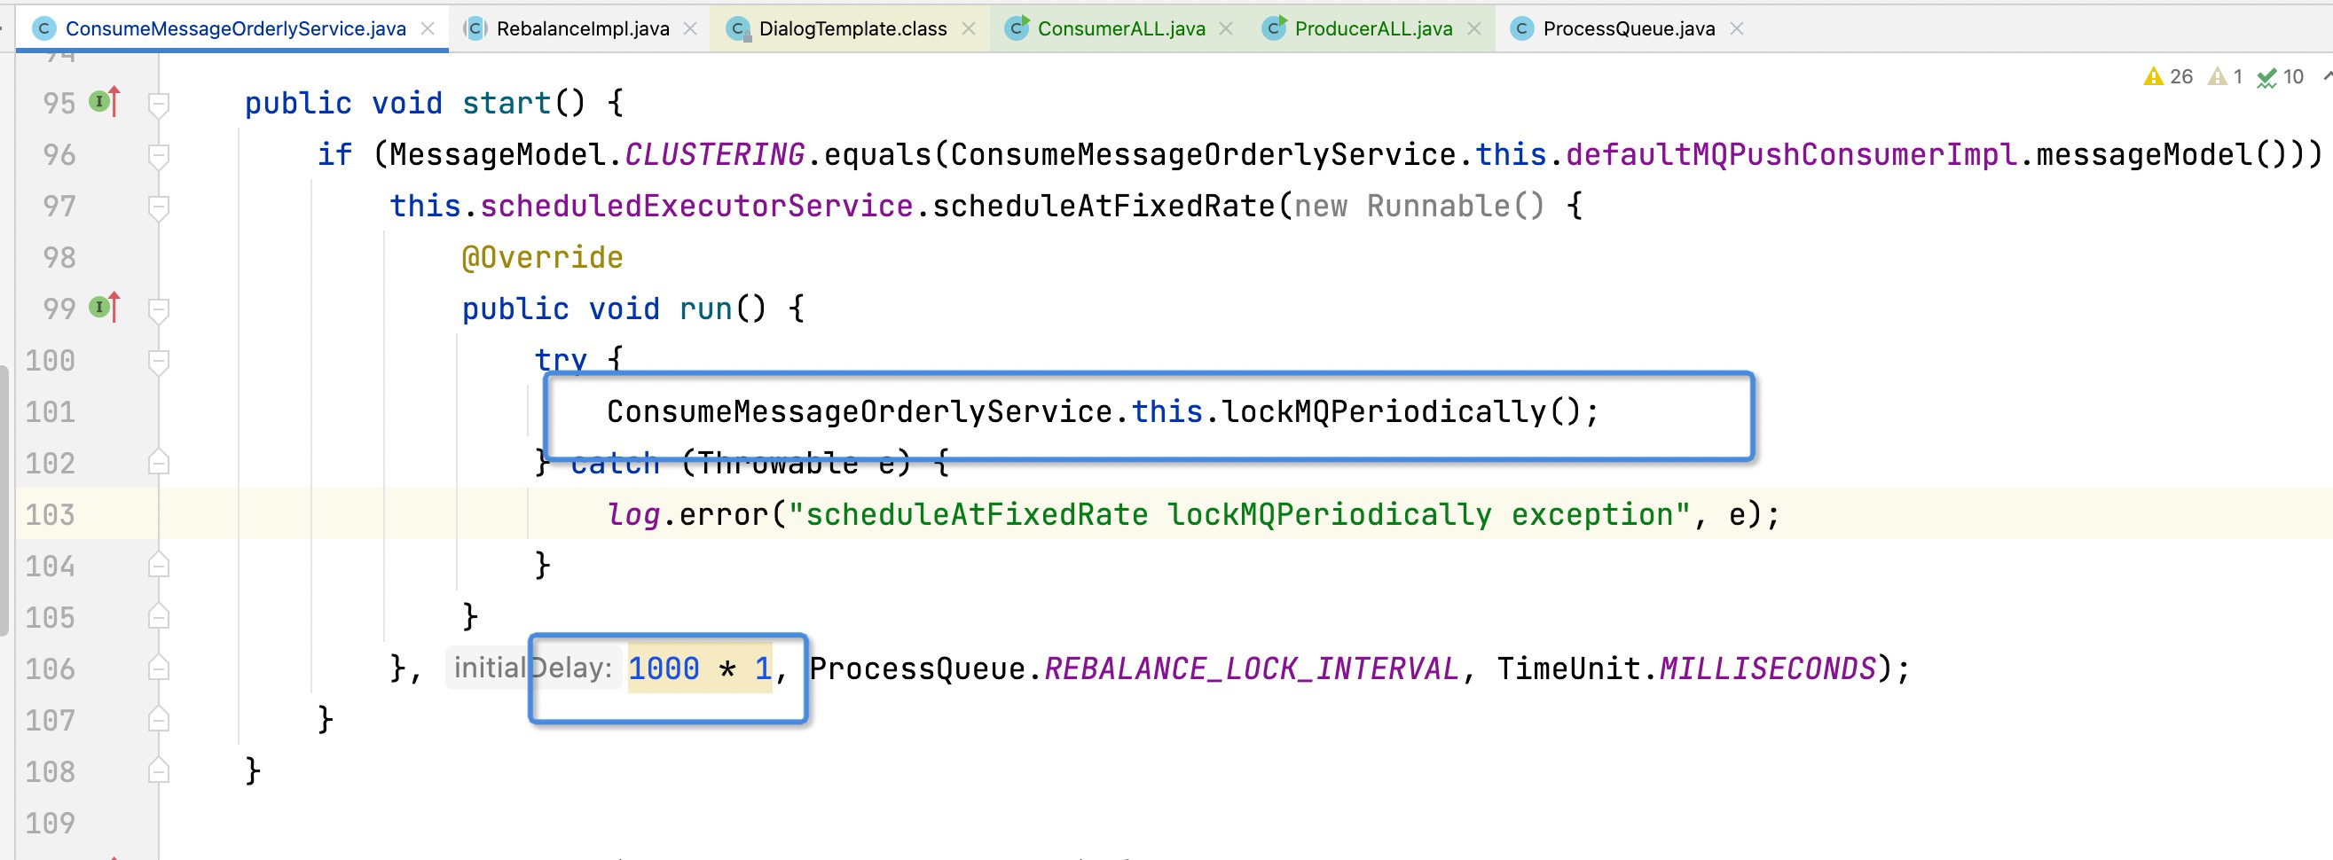Click the implements-method gutter icon on line 99
Screen dimensions: 2333x860
104,308
